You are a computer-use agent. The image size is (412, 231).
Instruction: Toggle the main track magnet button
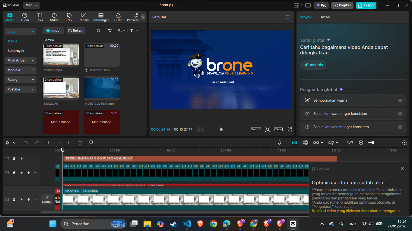tap(294, 143)
